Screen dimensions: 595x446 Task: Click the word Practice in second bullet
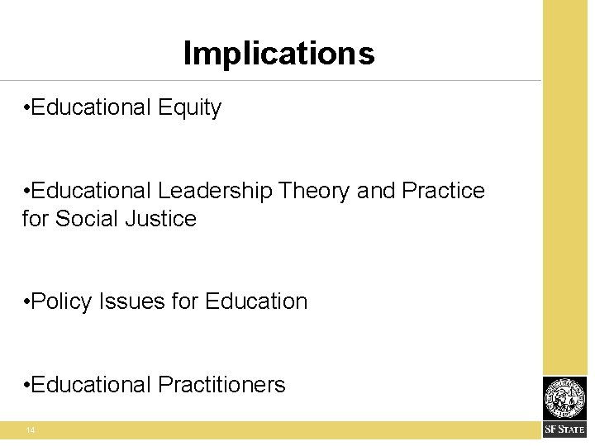pos(443,190)
